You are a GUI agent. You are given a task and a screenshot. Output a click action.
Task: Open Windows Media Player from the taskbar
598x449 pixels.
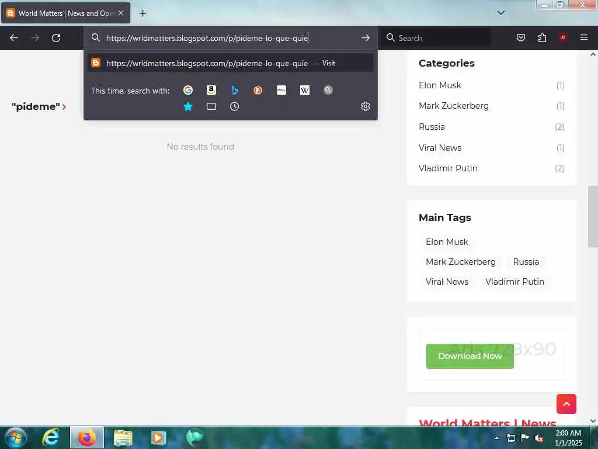[x=158, y=437]
